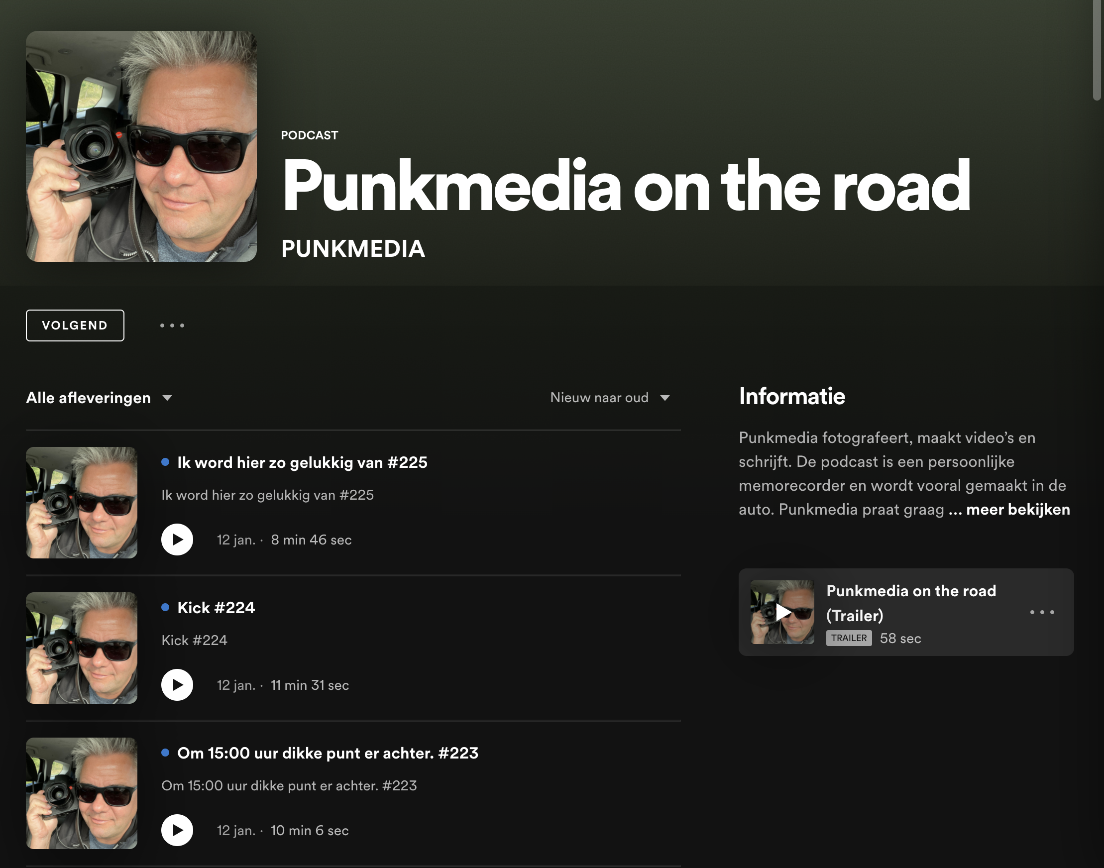This screenshot has width=1104, height=868.
Task: Click the page vertical scrollbar thumb
Action: click(x=1097, y=50)
